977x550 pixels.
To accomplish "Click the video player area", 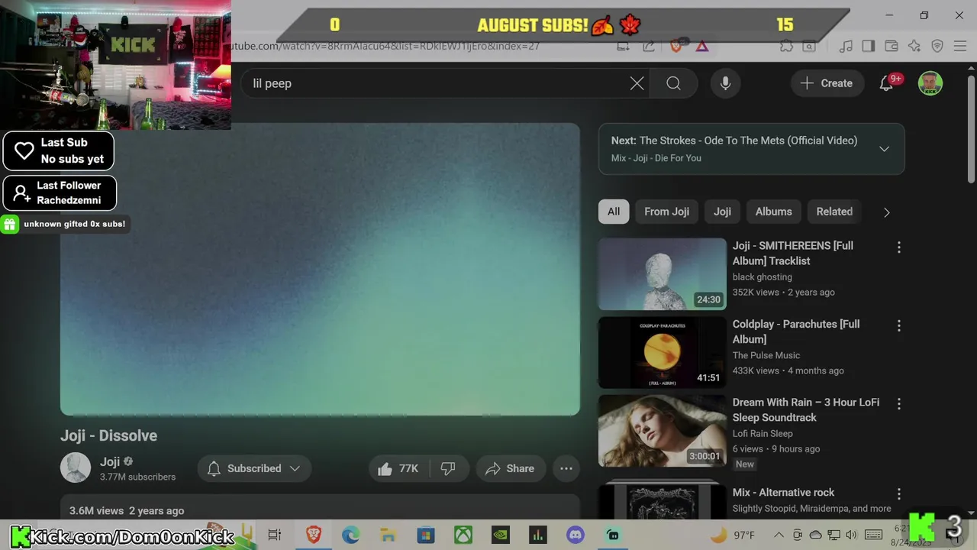I will coord(320,269).
